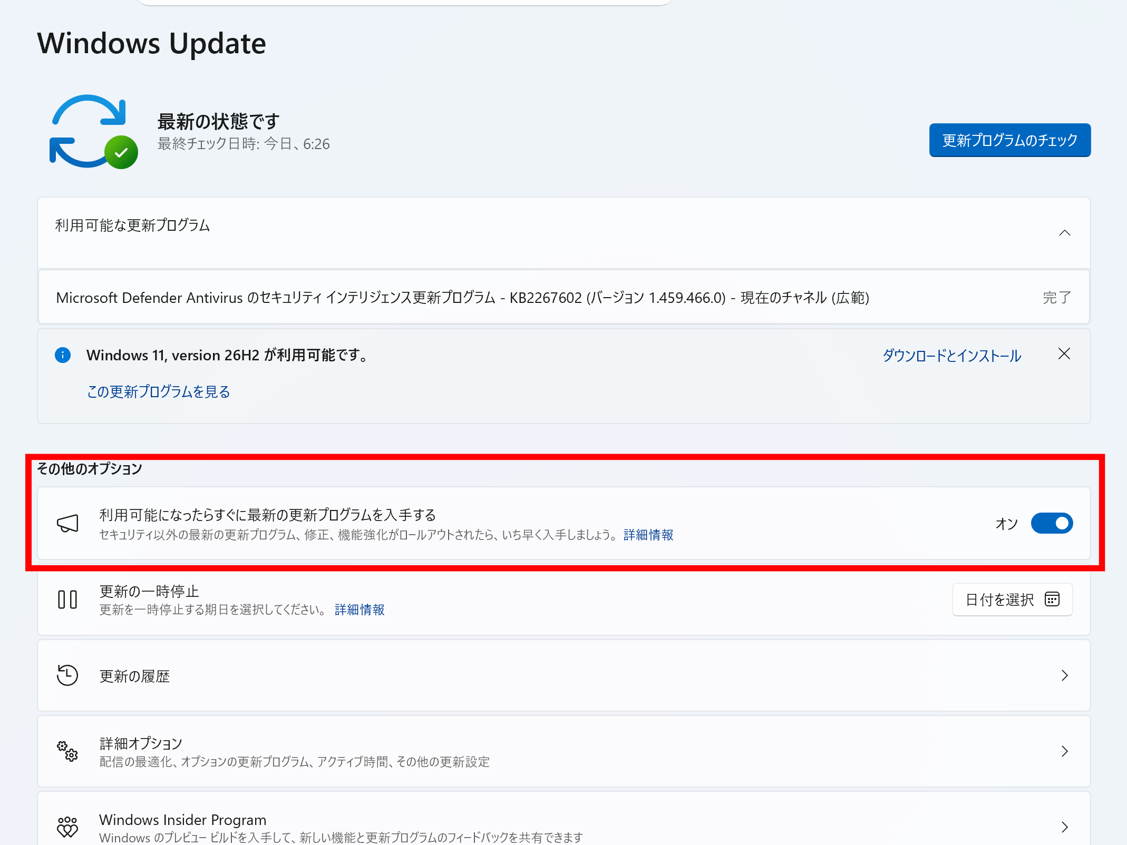This screenshot has height=845, width=1127.
Task: Click the オン label beside the toggle
Action: 1007,524
